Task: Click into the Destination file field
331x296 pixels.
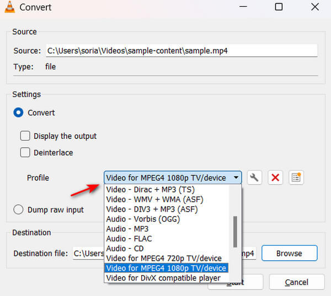Action: tap(164, 253)
